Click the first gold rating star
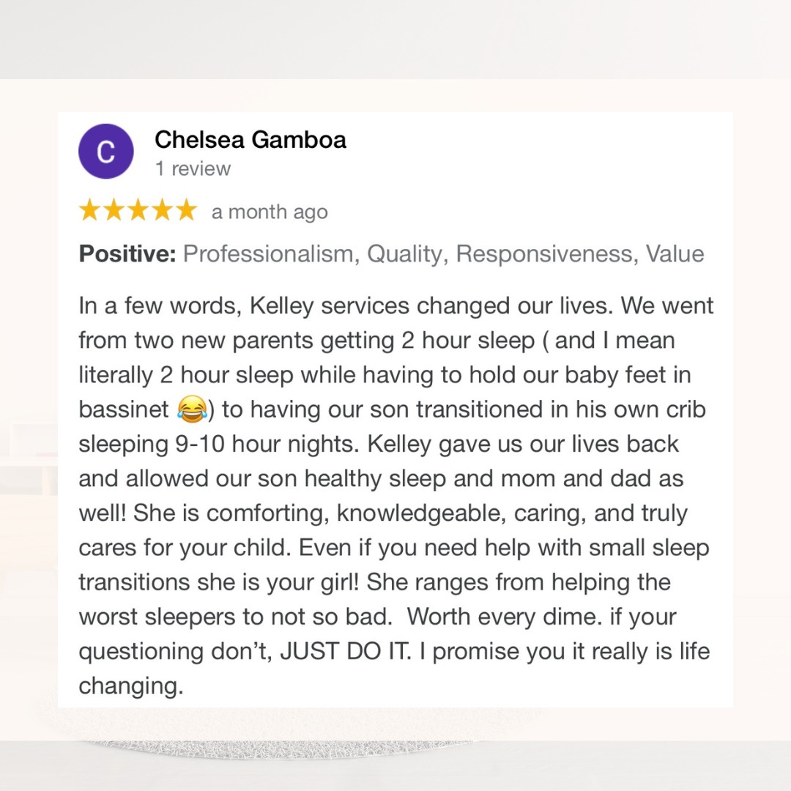The width and height of the screenshot is (791, 791). (90, 211)
